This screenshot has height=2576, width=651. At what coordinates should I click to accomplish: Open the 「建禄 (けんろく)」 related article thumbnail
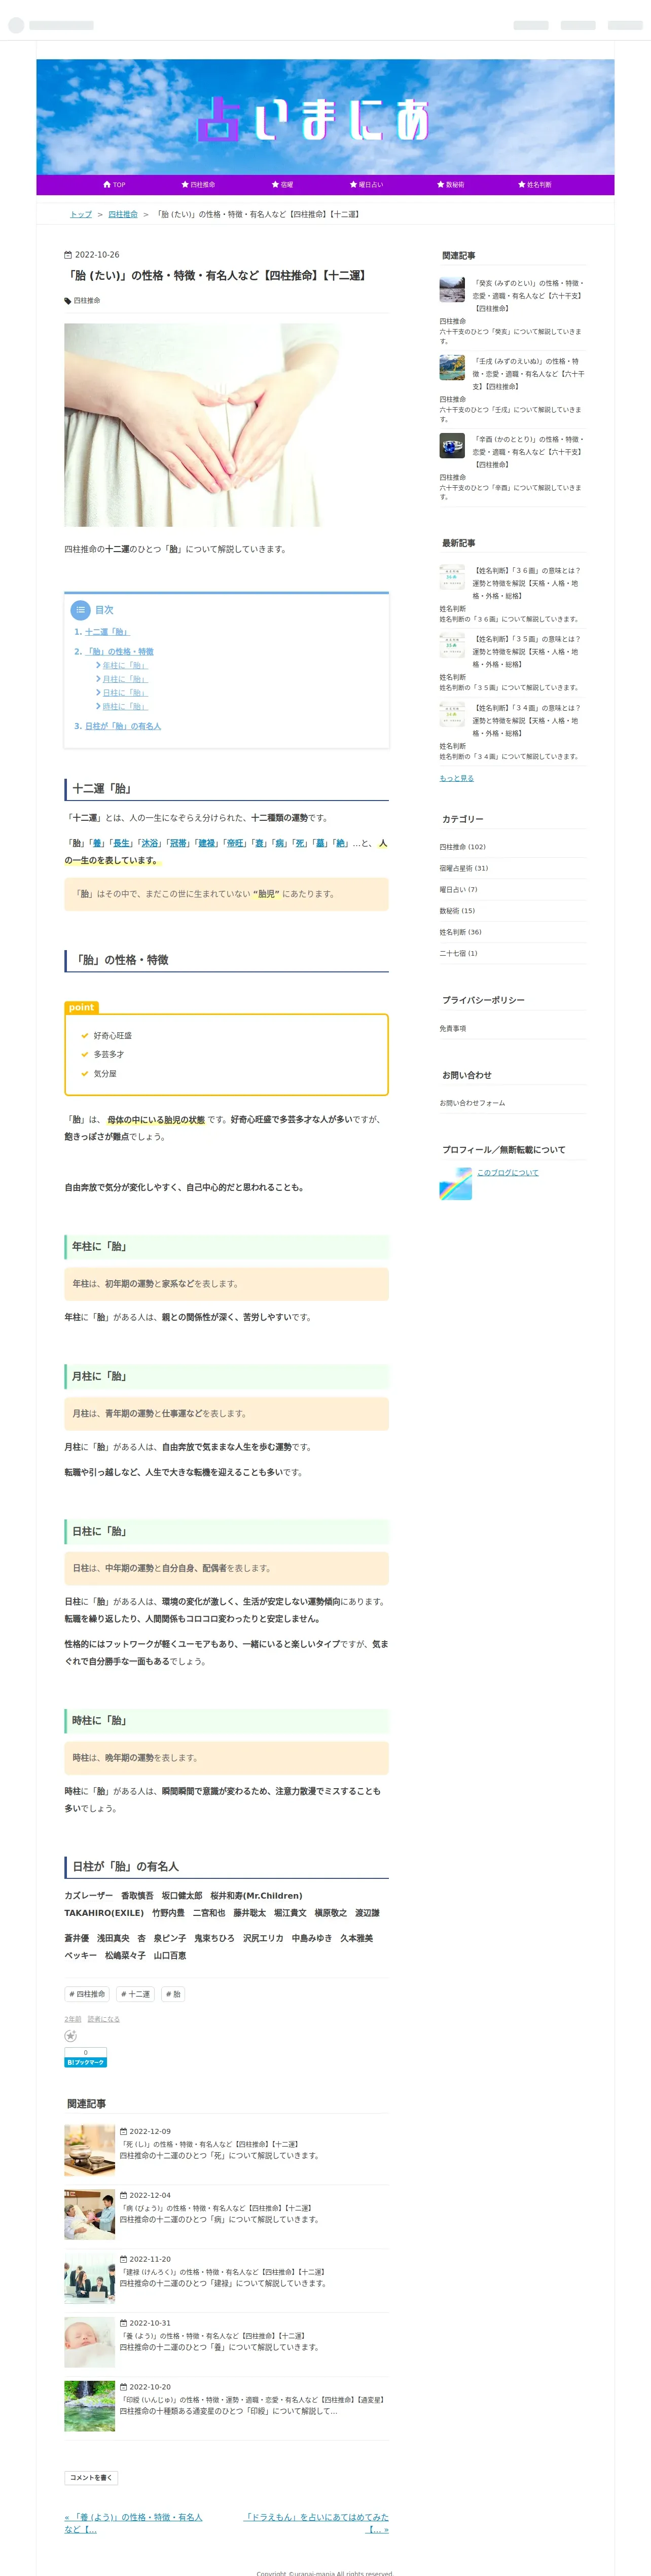(x=89, y=2278)
